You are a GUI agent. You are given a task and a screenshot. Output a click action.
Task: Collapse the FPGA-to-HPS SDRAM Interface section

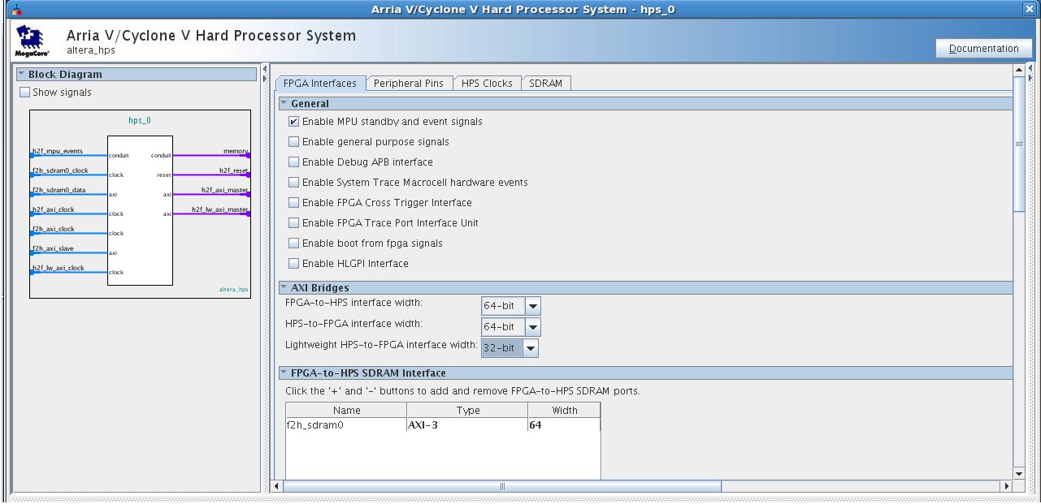point(284,373)
